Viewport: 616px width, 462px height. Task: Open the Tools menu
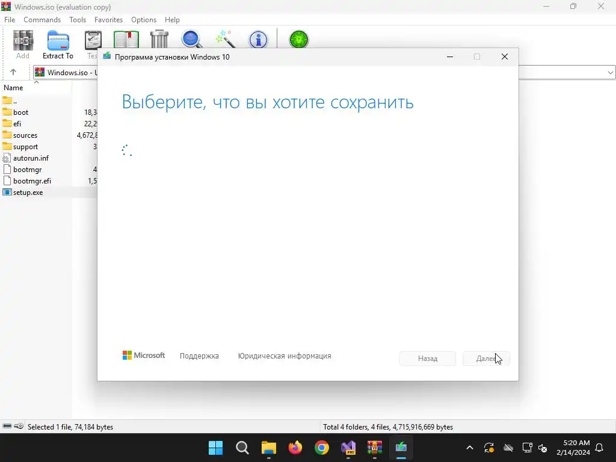coord(78,20)
